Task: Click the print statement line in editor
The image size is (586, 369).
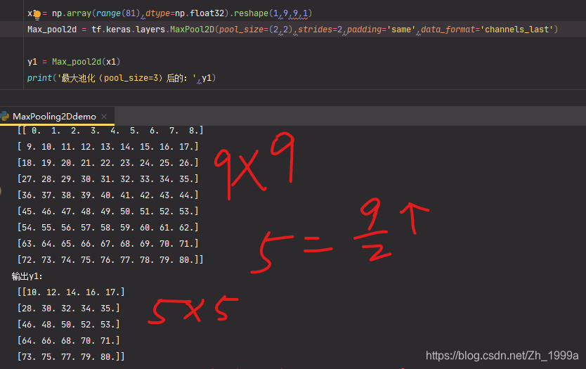Action: click(122, 78)
